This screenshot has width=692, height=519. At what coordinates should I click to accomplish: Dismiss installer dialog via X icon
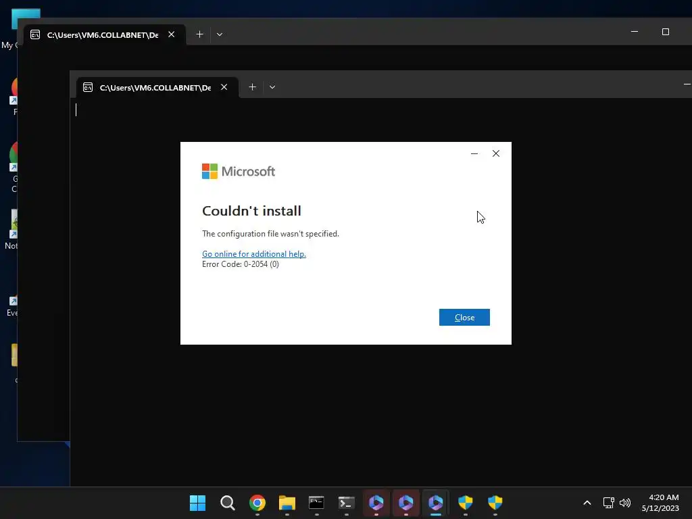[x=496, y=153]
